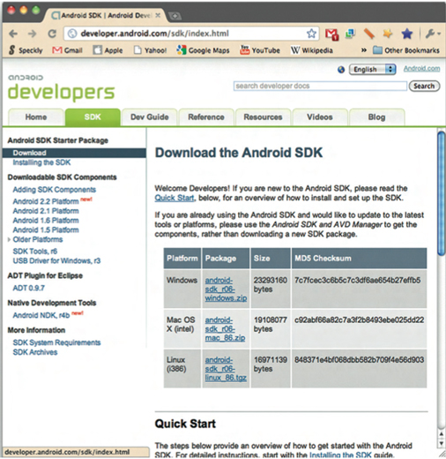Open the SDK Archives link
This screenshot has height=459, width=446.
pos(35,352)
